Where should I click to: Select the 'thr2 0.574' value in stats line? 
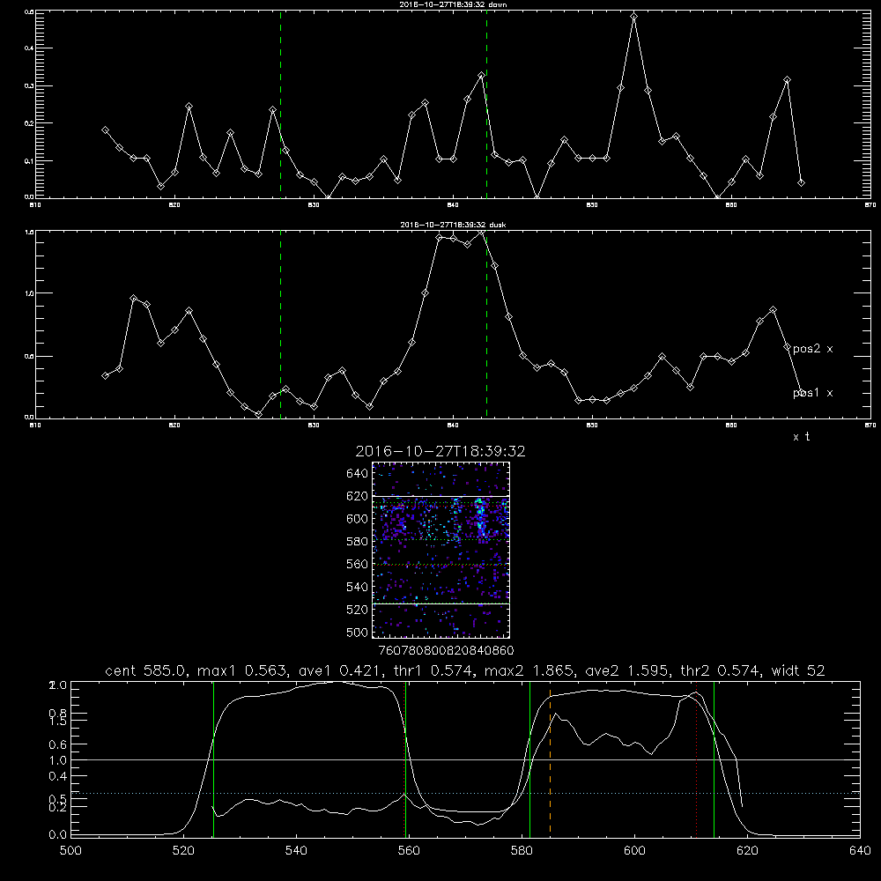(x=723, y=670)
